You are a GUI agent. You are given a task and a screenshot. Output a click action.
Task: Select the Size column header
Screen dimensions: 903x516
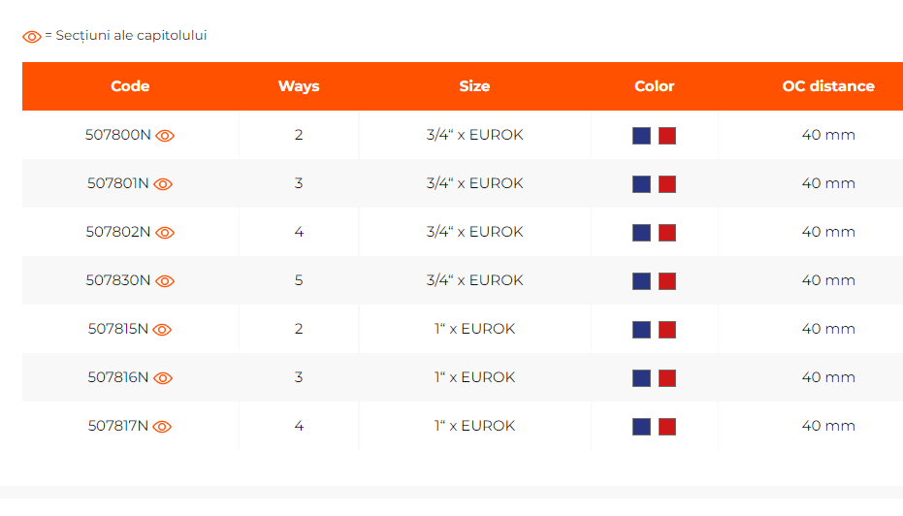[x=474, y=86]
